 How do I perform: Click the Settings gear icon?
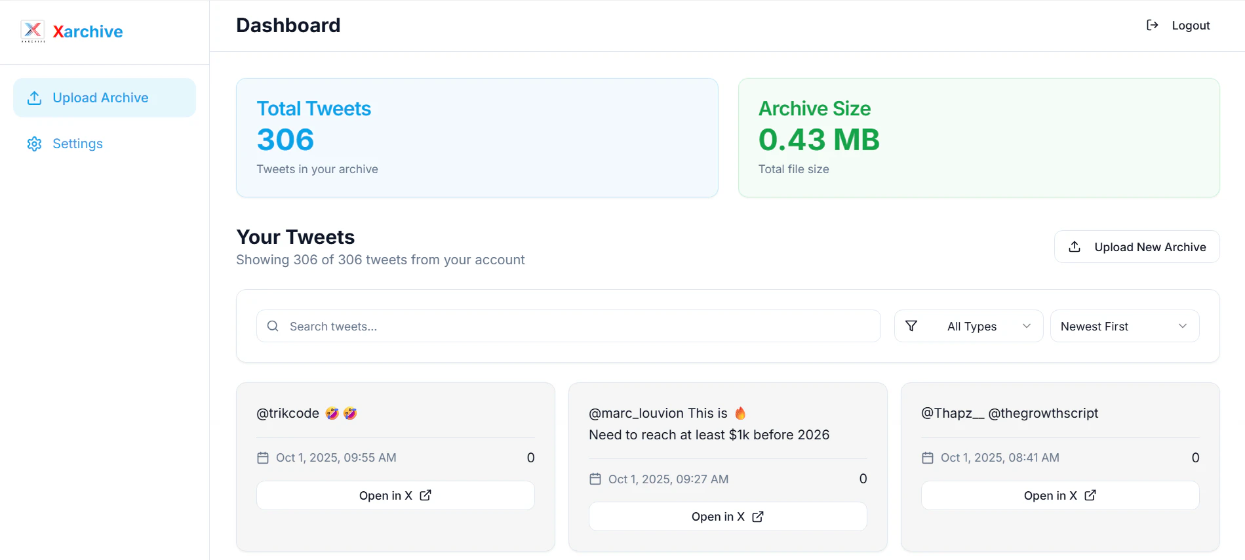[x=35, y=144]
